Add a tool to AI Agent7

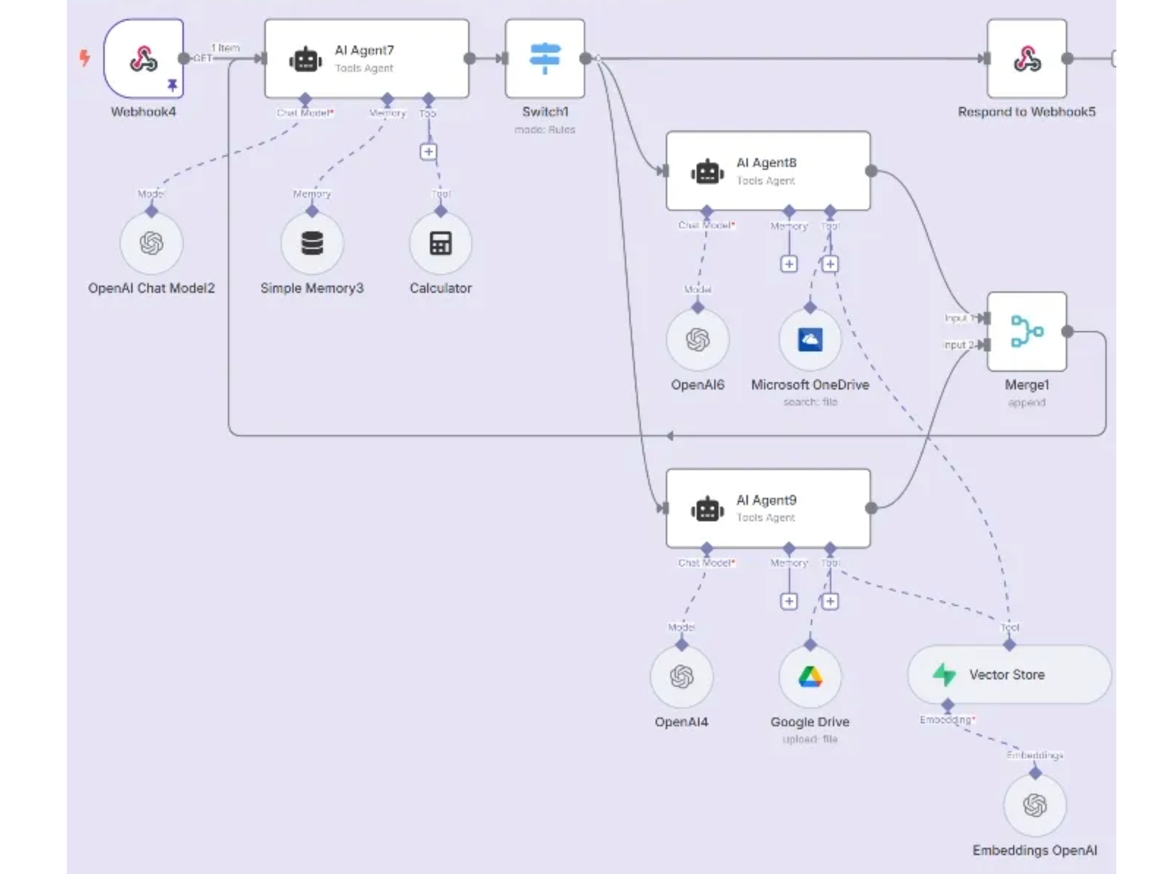pos(429,152)
